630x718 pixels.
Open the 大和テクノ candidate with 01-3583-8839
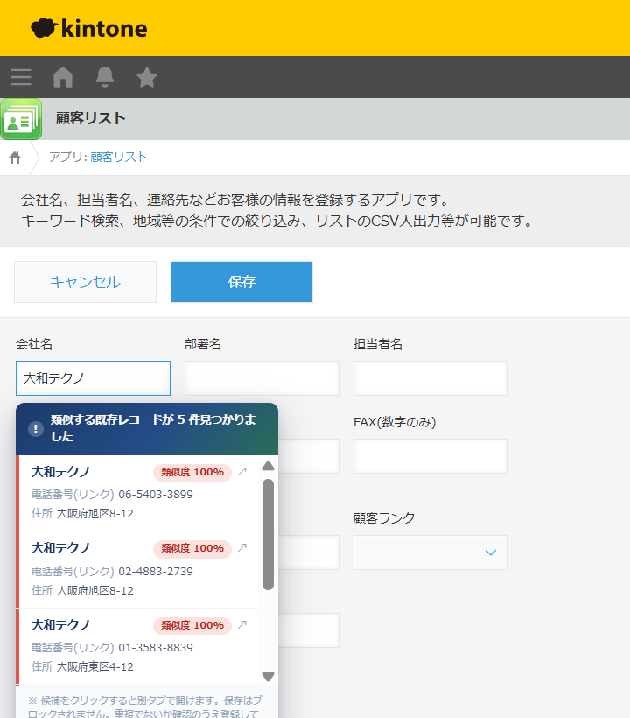137,646
